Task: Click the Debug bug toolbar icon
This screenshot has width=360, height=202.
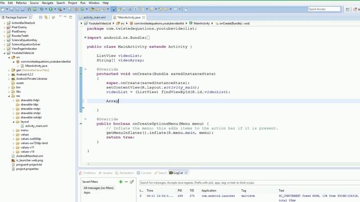Action: coord(42,9)
